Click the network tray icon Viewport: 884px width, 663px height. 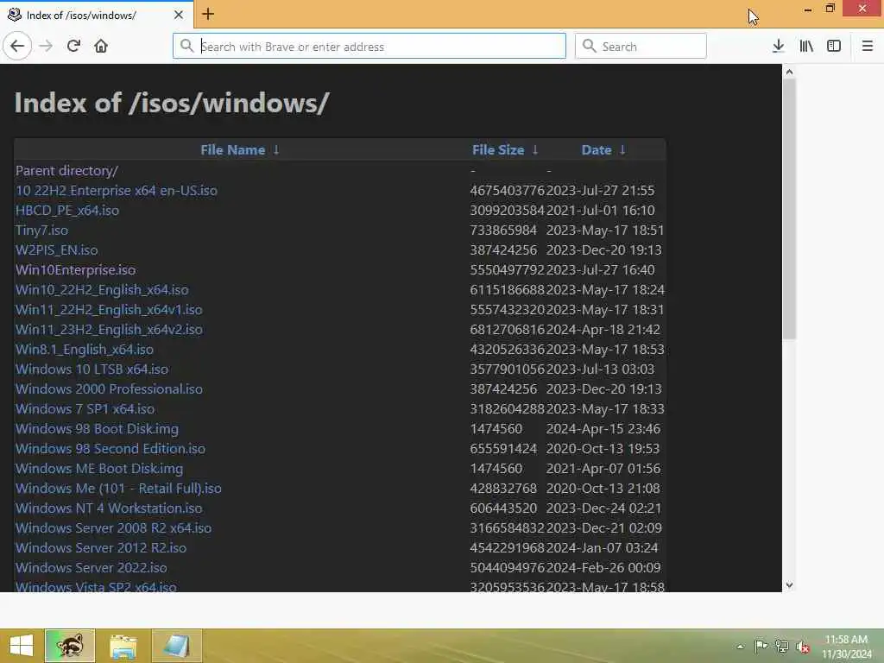pyautogui.click(x=781, y=646)
